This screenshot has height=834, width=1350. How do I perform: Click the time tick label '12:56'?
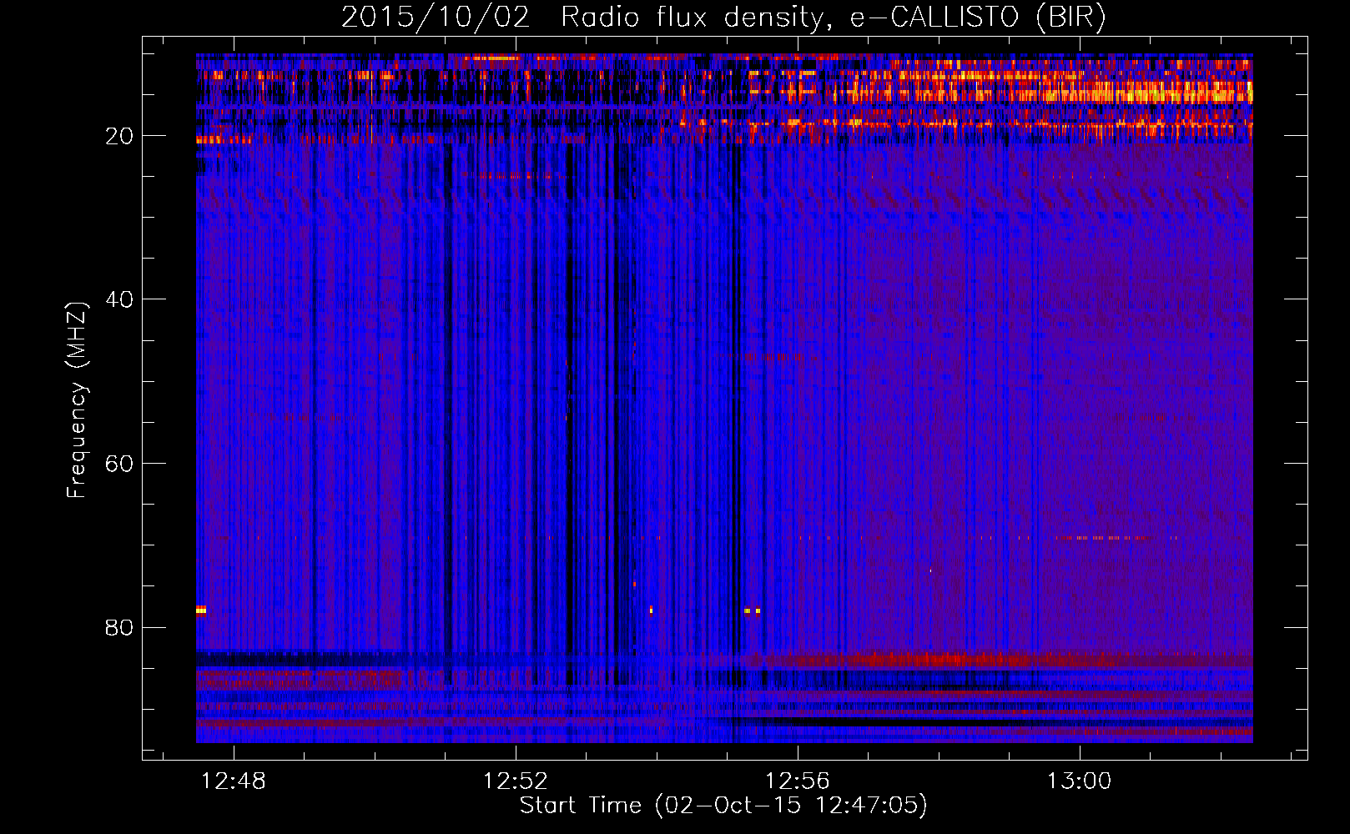(x=798, y=781)
